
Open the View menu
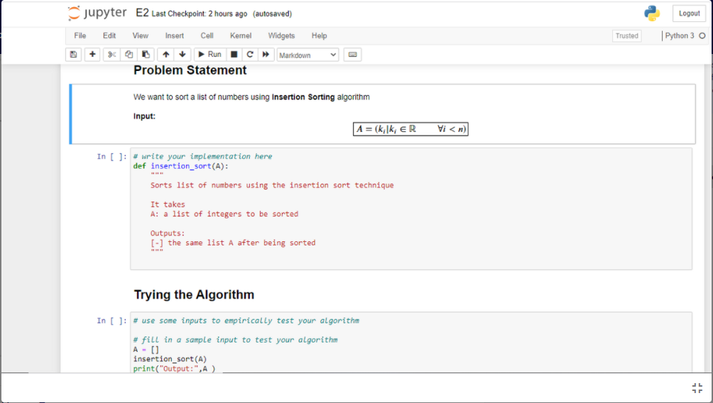tap(141, 35)
